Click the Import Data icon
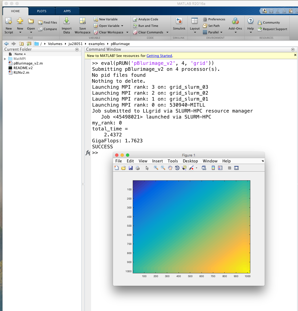 coord(66,21)
